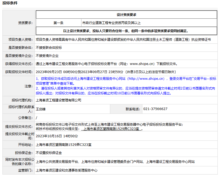Click the 监管部门 value 上海市奉贤区建设和交通事务受理服务中心
The height and width of the screenshot is (175, 221).
[x=66, y=170]
